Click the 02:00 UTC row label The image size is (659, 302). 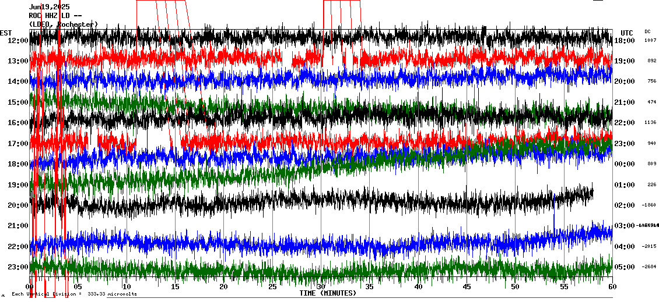pos(625,205)
